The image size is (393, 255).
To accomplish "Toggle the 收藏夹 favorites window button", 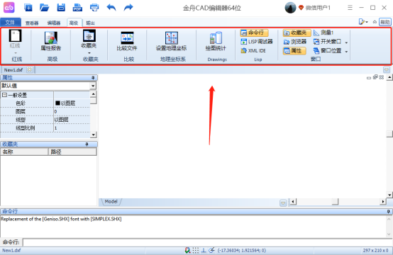I will coord(297,33).
